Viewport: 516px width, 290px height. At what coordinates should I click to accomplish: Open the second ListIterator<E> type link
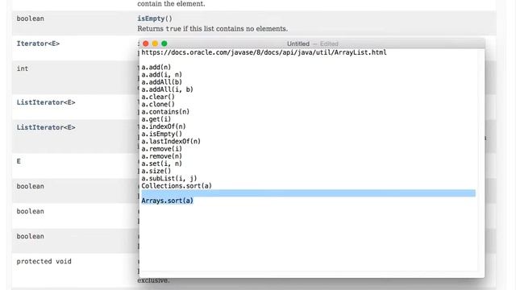(x=46, y=127)
